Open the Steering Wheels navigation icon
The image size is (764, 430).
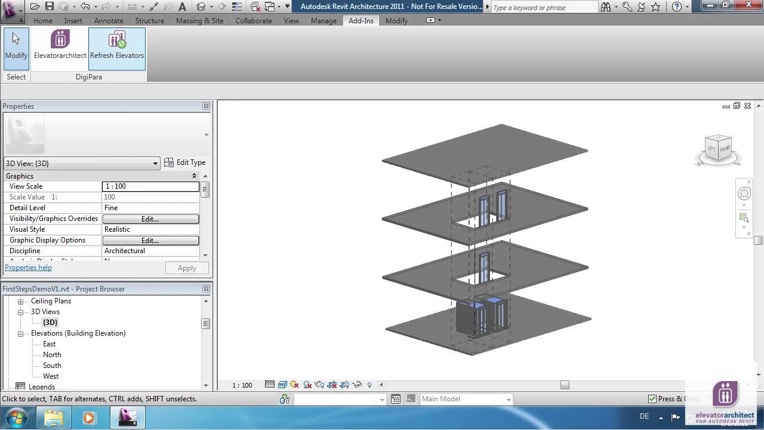(744, 193)
